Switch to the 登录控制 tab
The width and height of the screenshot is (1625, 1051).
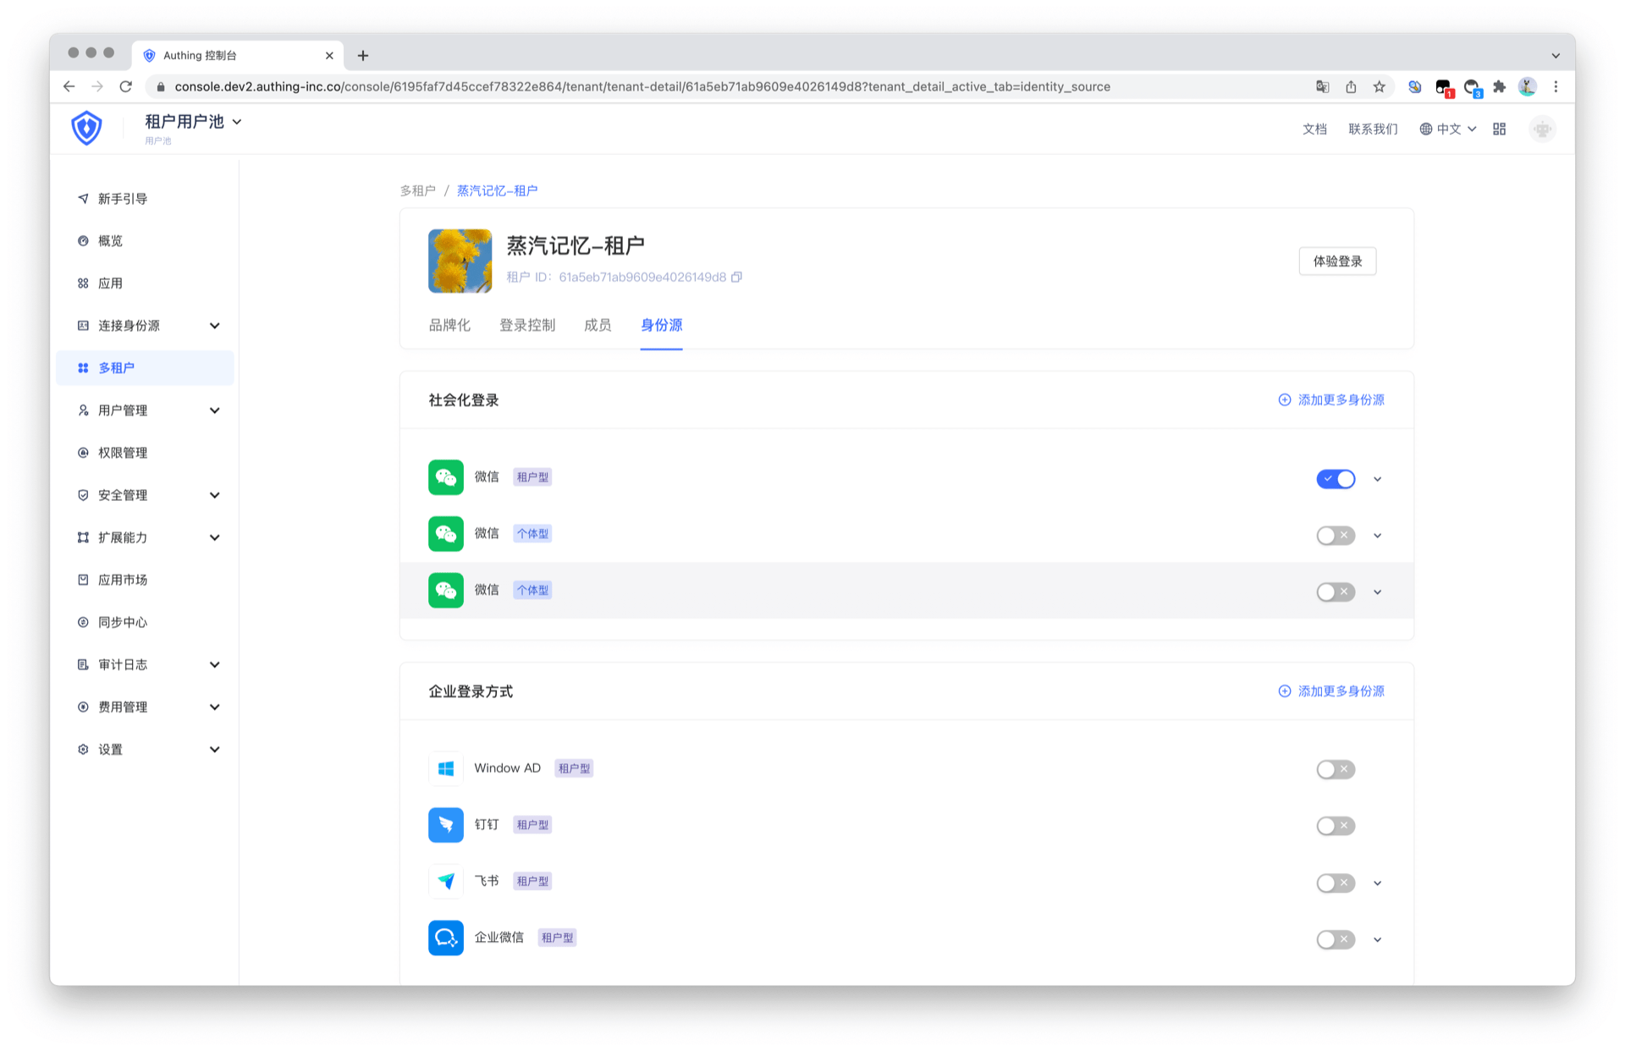(x=526, y=325)
